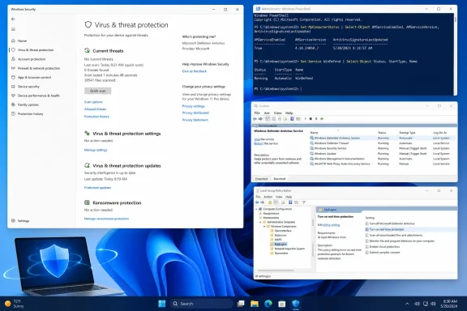
Task: Show hidden icons using the tray chevron
Action: pyautogui.click(x=407, y=304)
